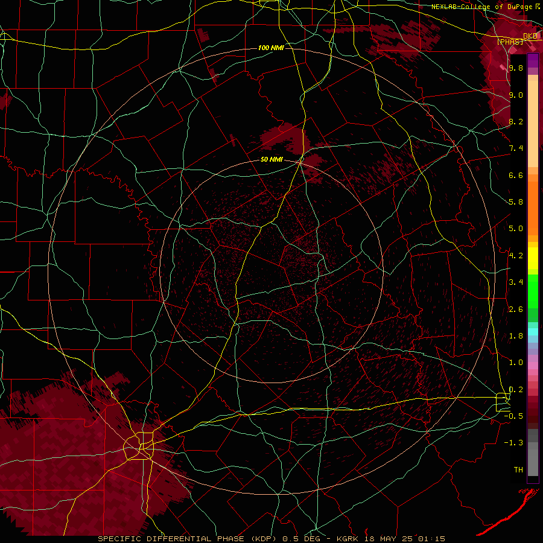This screenshot has height=543, width=543.
Task: Click the [PHAS] units label
Action: point(510,42)
